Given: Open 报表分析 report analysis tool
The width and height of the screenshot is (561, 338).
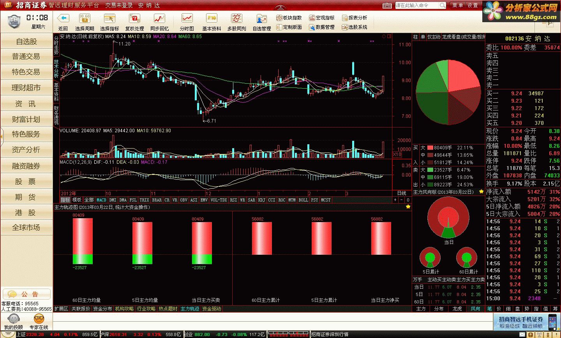Looking at the screenshot, I should (x=355, y=18).
